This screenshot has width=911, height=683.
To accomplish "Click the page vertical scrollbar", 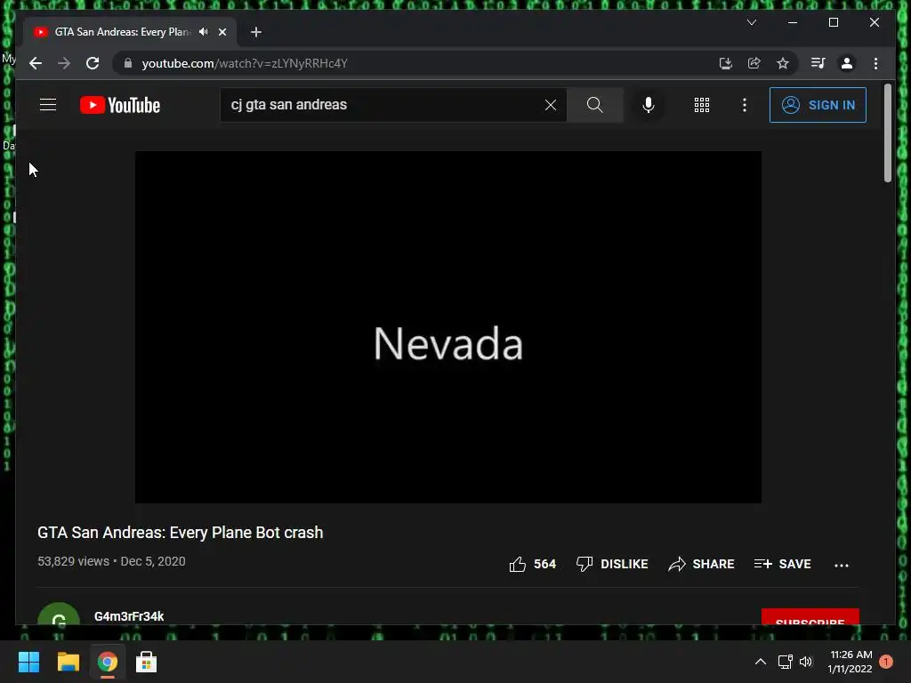I will click(x=887, y=133).
